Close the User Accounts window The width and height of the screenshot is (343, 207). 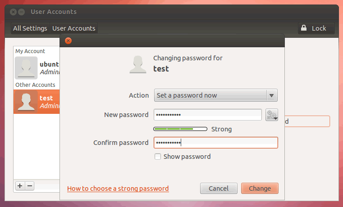coord(14,12)
